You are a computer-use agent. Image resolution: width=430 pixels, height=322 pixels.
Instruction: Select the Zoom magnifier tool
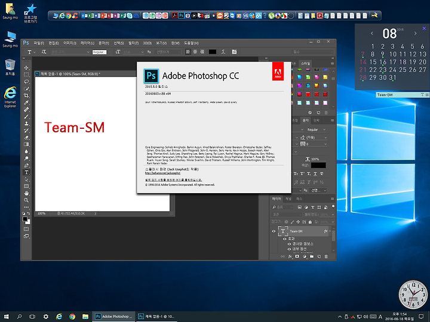[x=26, y=200]
